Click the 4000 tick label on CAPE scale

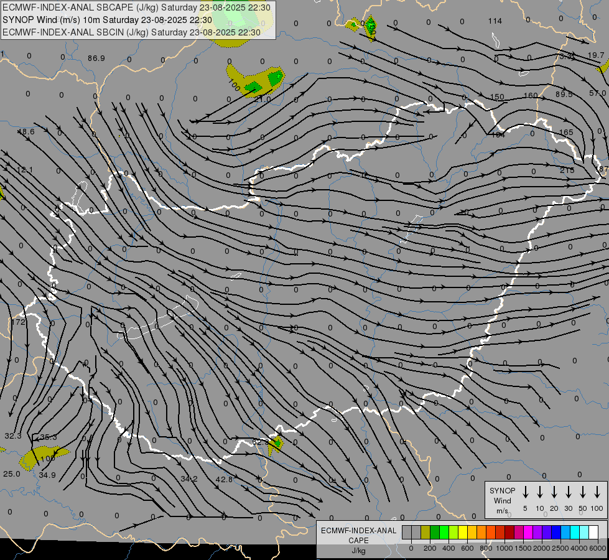579,548
